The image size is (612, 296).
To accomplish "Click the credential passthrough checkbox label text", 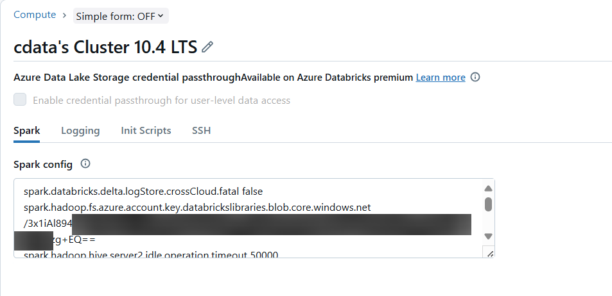I will (x=161, y=101).
